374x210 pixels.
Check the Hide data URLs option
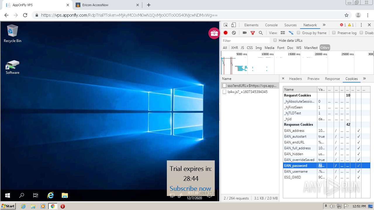[x=275, y=40]
